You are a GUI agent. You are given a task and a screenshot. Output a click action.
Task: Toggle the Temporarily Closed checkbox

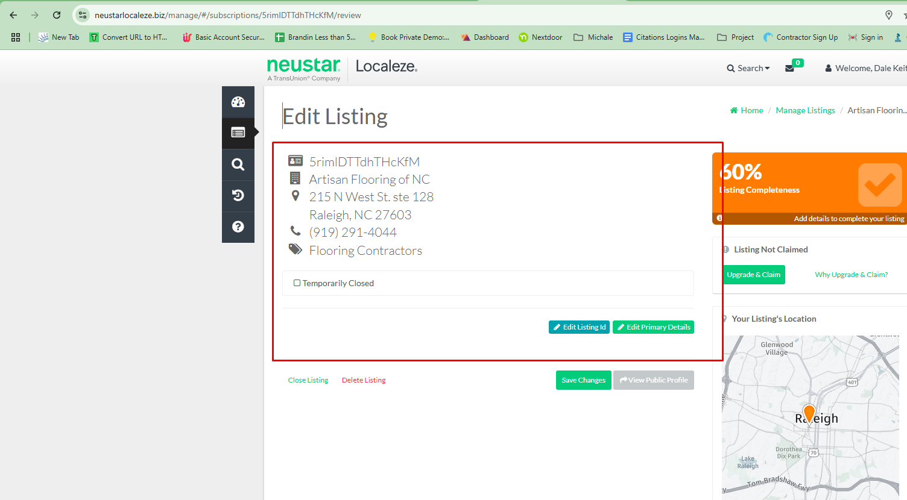[297, 283]
